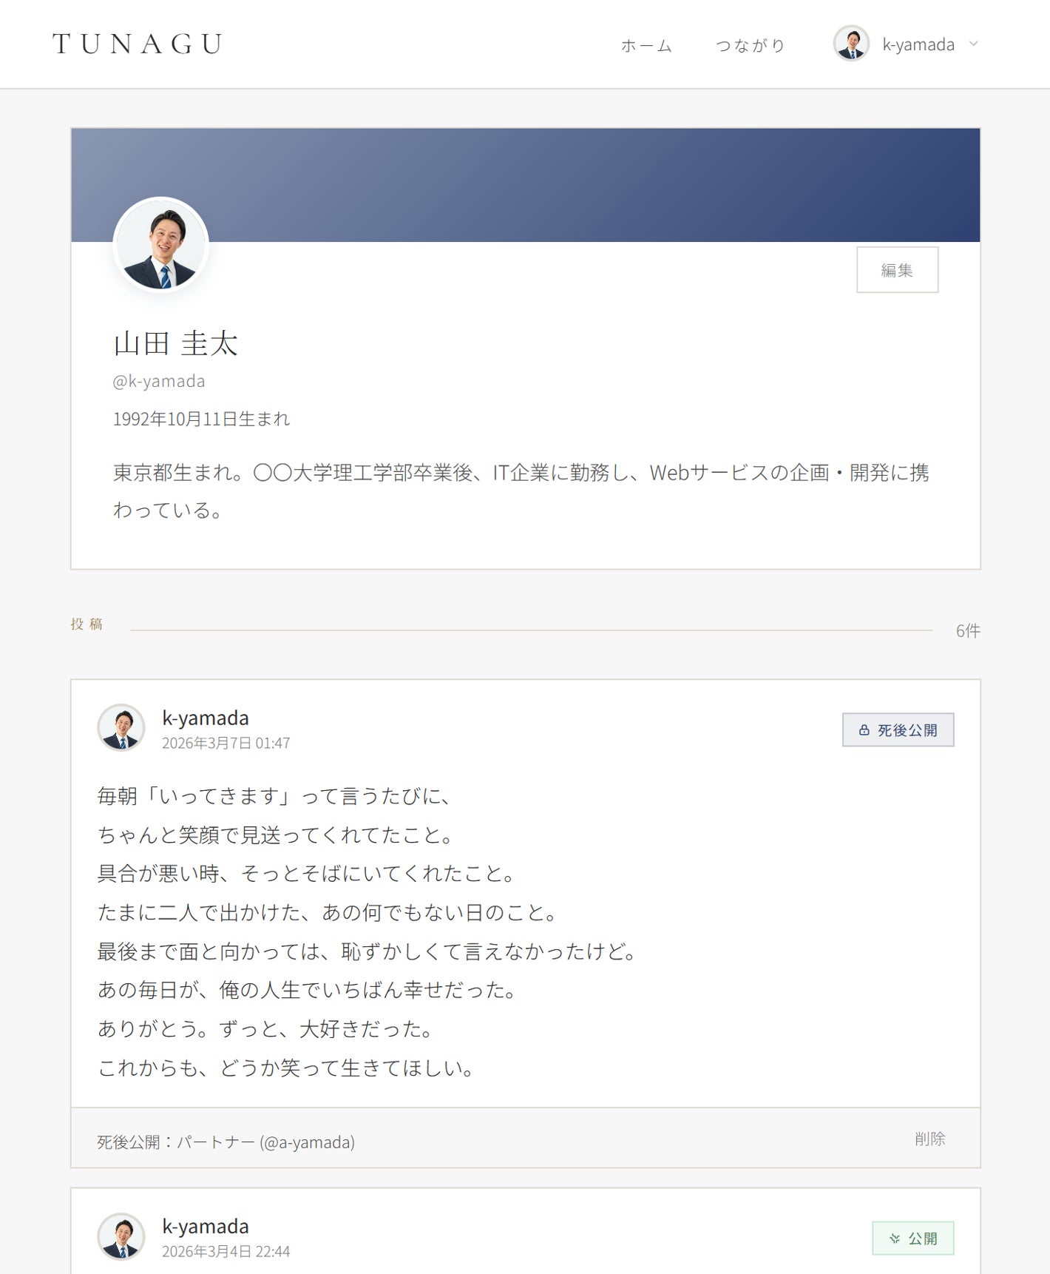
Task: Open the ホーム menu item
Action: coord(646,46)
